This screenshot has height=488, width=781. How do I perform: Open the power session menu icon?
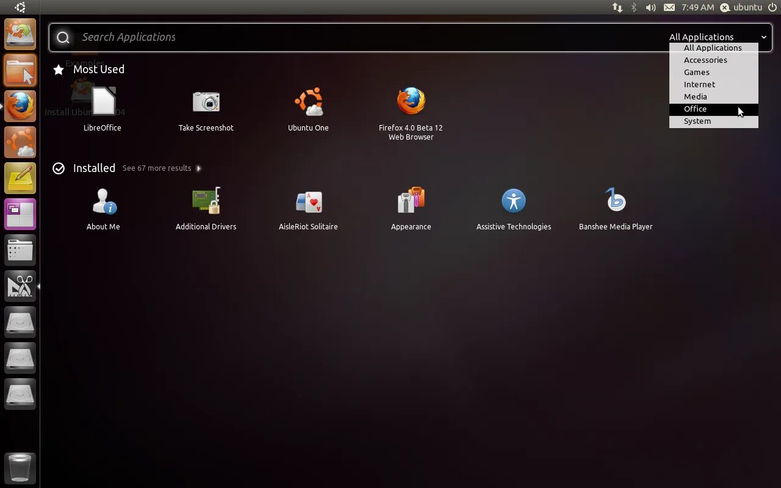click(x=772, y=7)
